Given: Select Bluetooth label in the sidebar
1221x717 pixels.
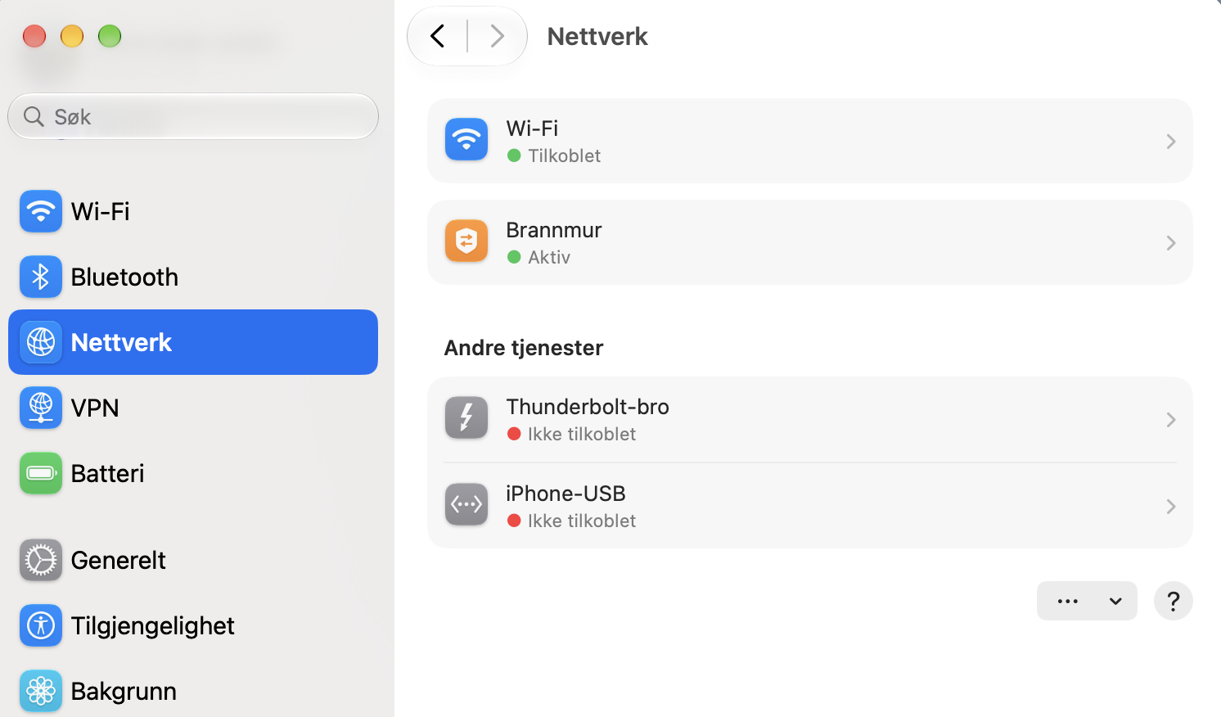Looking at the screenshot, I should pos(124,277).
